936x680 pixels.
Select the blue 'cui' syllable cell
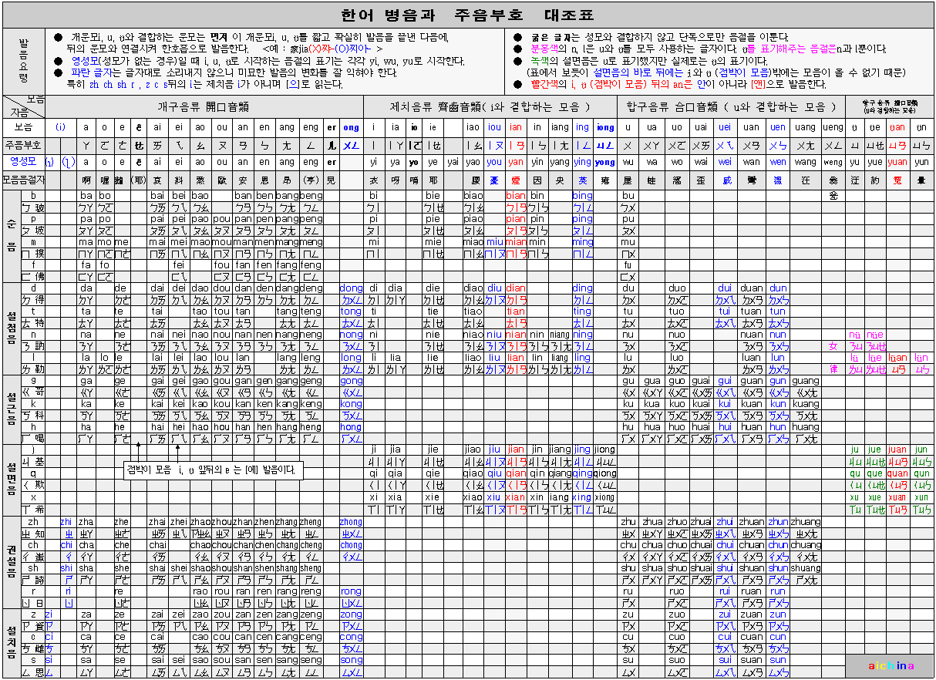[725, 637]
